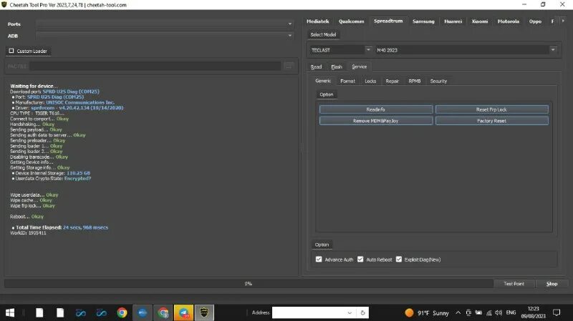Click the Reset Frp Lock button
Image resolution: width=573 pixels, height=321 pixels.
pos(491,109)
